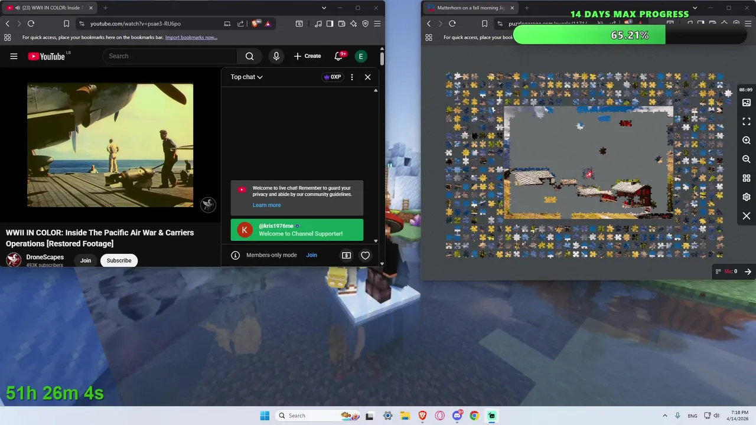Open Brave VPN shield icon

(x=365, y=24)
